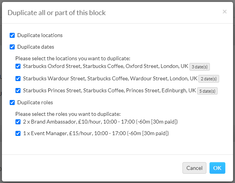Uncheck the 1 x Event Manager role
Image resolution: width=235 pixels, height=183 pixels.
(18, 133)
